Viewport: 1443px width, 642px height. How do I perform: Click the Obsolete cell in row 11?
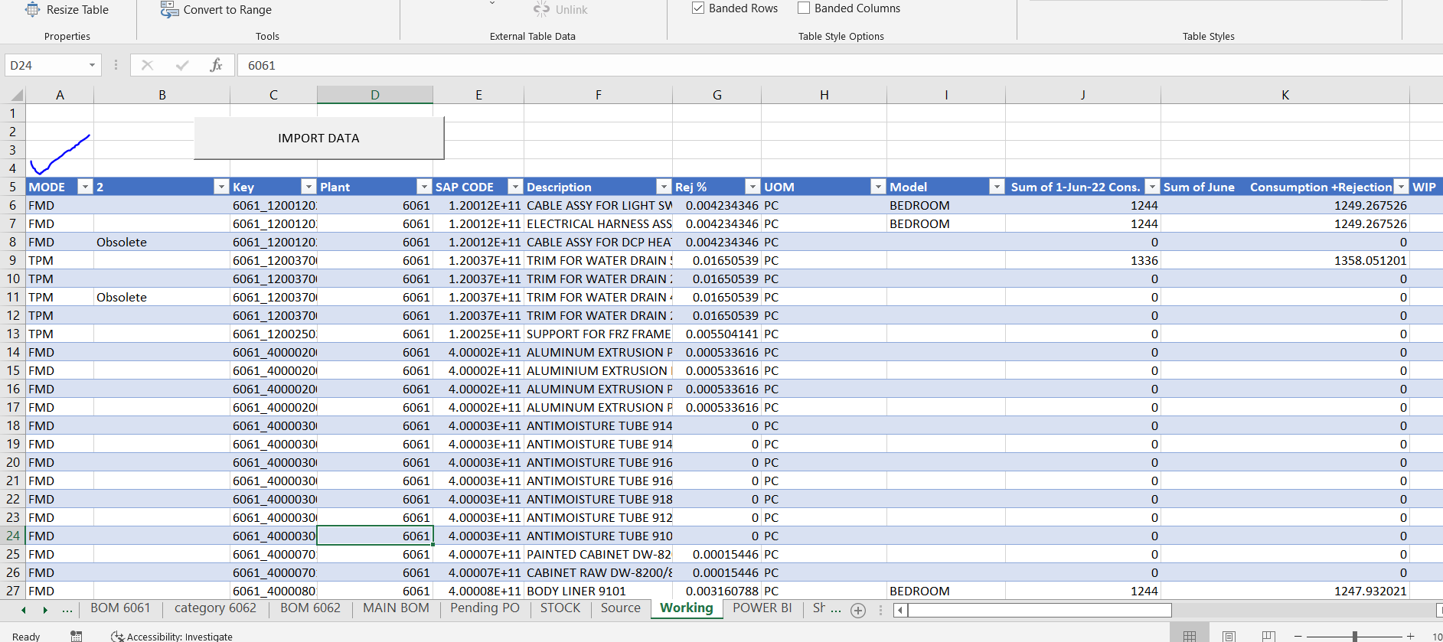pyautogui.click(x=162, y=297)
